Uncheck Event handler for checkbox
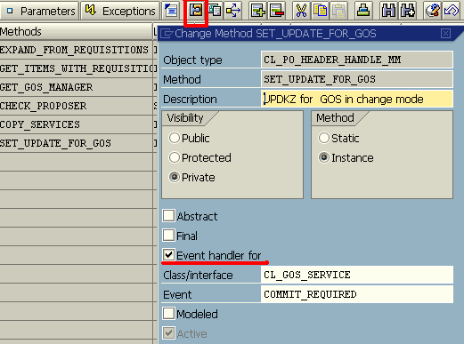 pos(168,255)
